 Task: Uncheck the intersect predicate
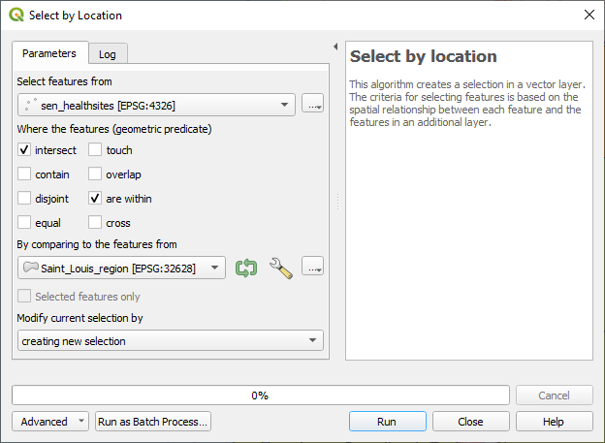coord(24,150)
